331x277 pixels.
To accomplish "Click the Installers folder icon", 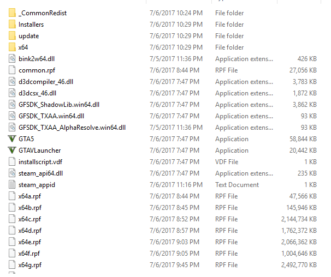I will tap(12, 24).
